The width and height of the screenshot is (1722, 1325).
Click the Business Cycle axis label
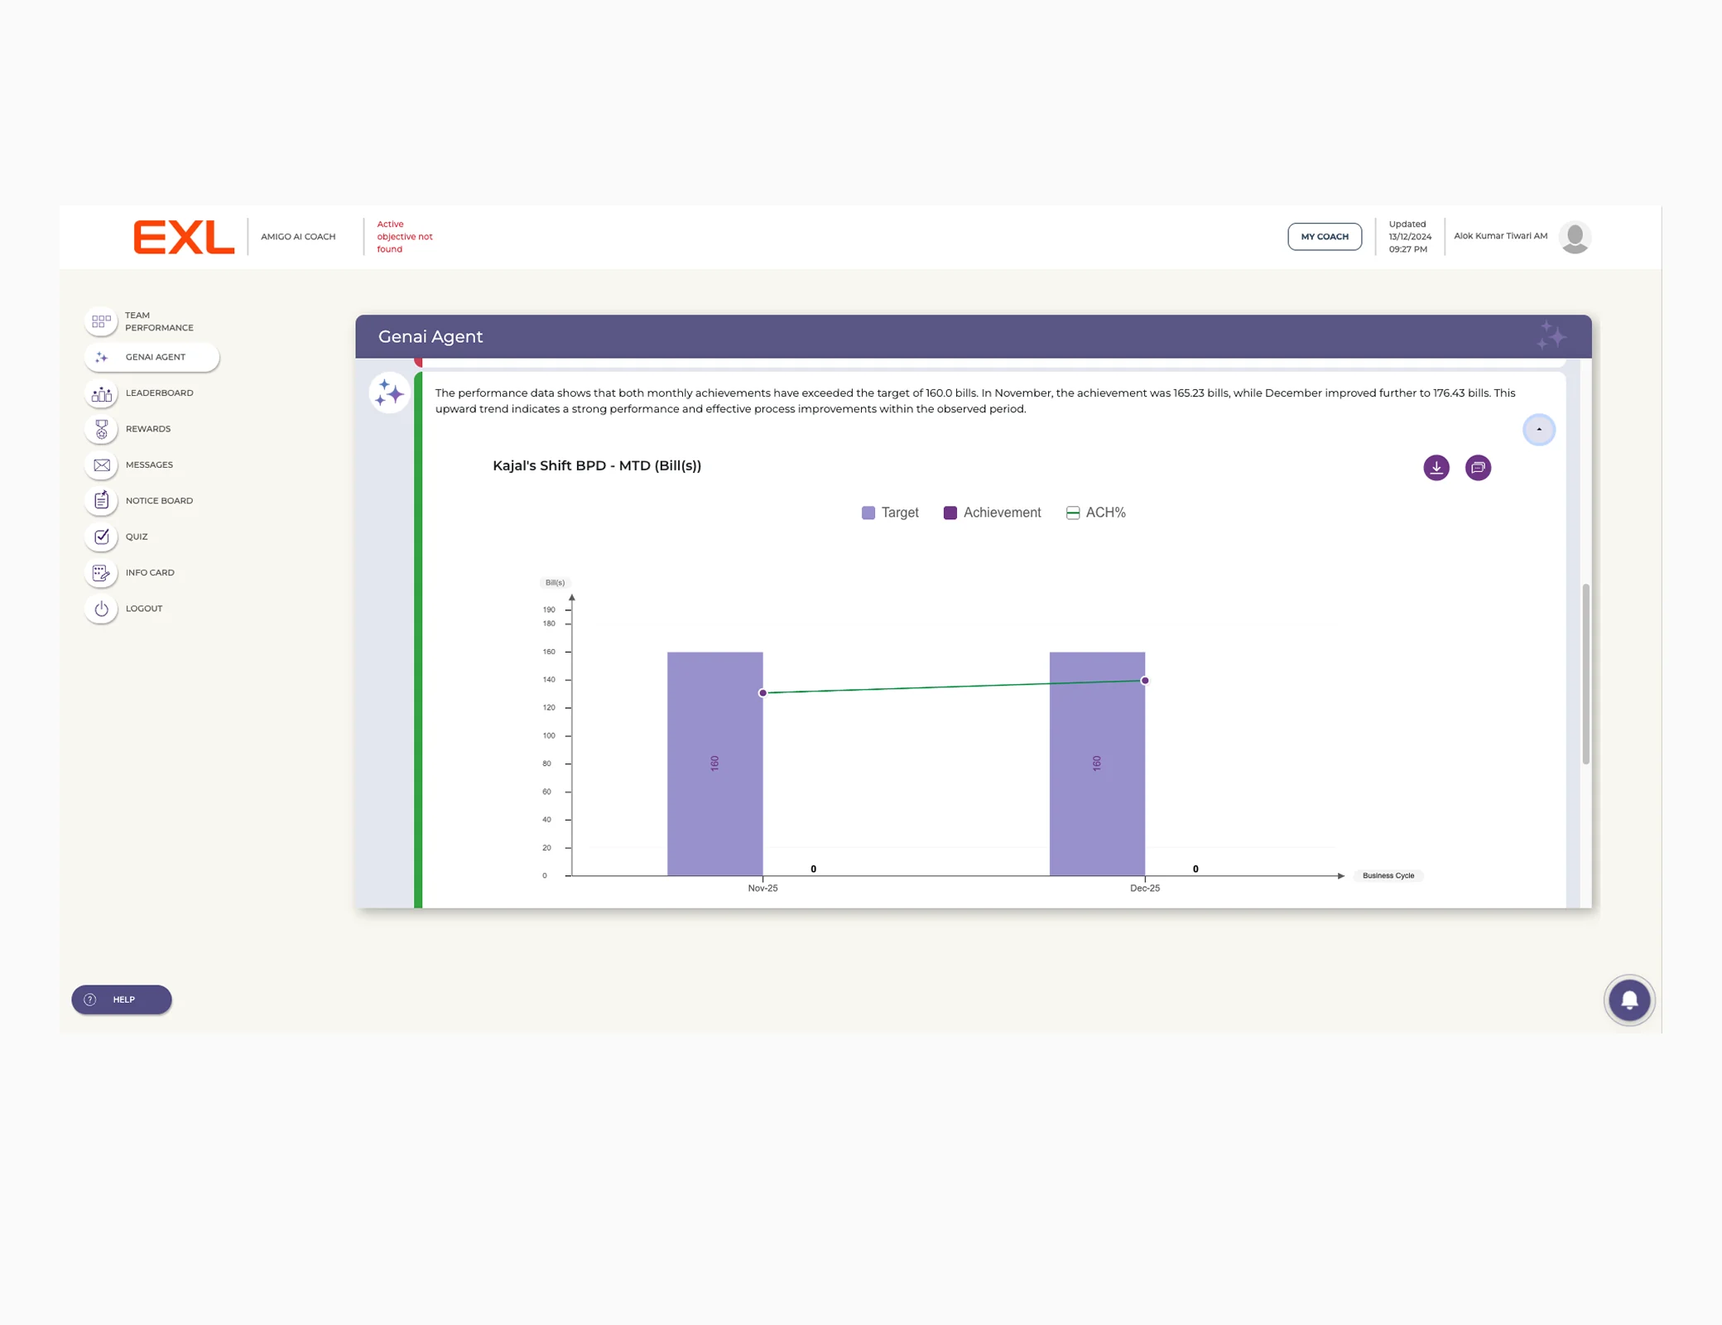click(x=1388, y=875)
